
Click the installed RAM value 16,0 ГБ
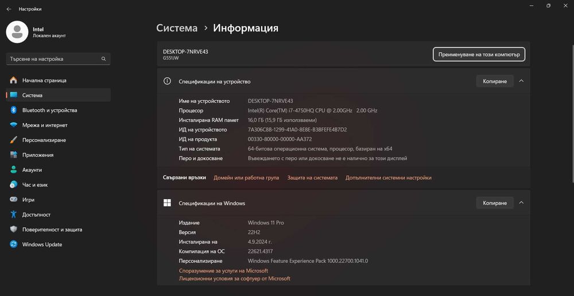pos(282,120)
